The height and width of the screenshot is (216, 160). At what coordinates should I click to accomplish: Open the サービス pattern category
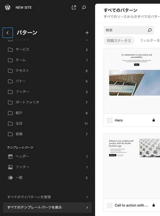point(47,50)
